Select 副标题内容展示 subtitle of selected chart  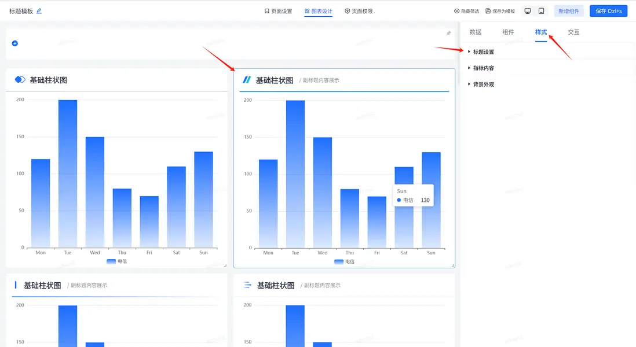(321, 80)
